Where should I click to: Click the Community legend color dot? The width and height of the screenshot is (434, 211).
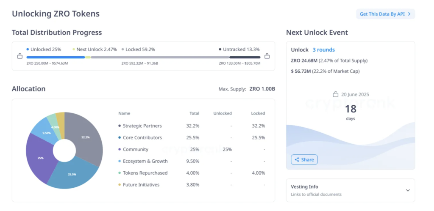(120, 149)
